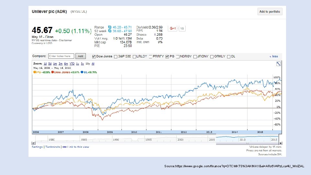This screenshot has height=175, width=311.
Task: Toggle the ORKLY comparison checkbox
Action: 212,56
